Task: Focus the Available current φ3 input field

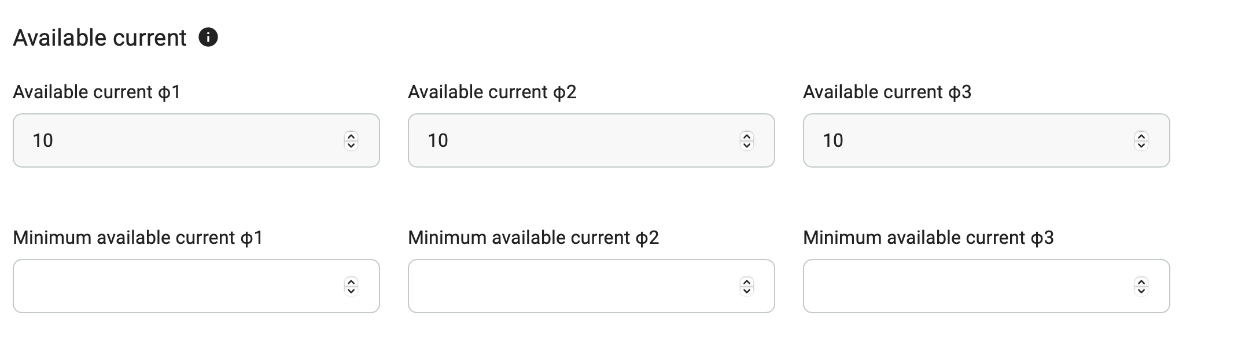Action: 986,140
